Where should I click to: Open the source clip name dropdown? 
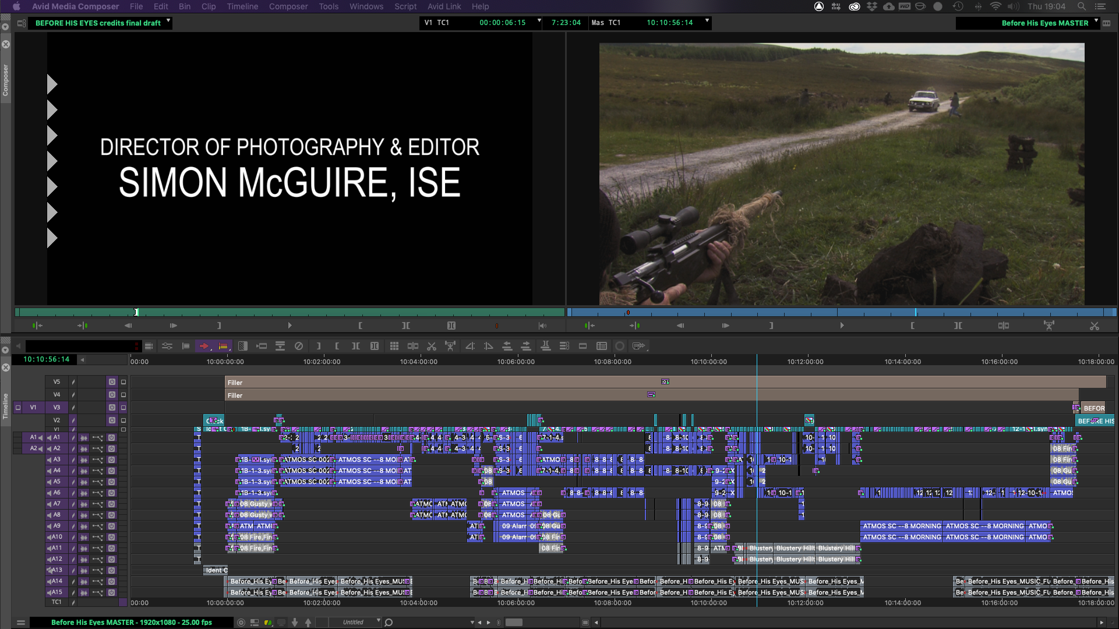tap(168, 21)
